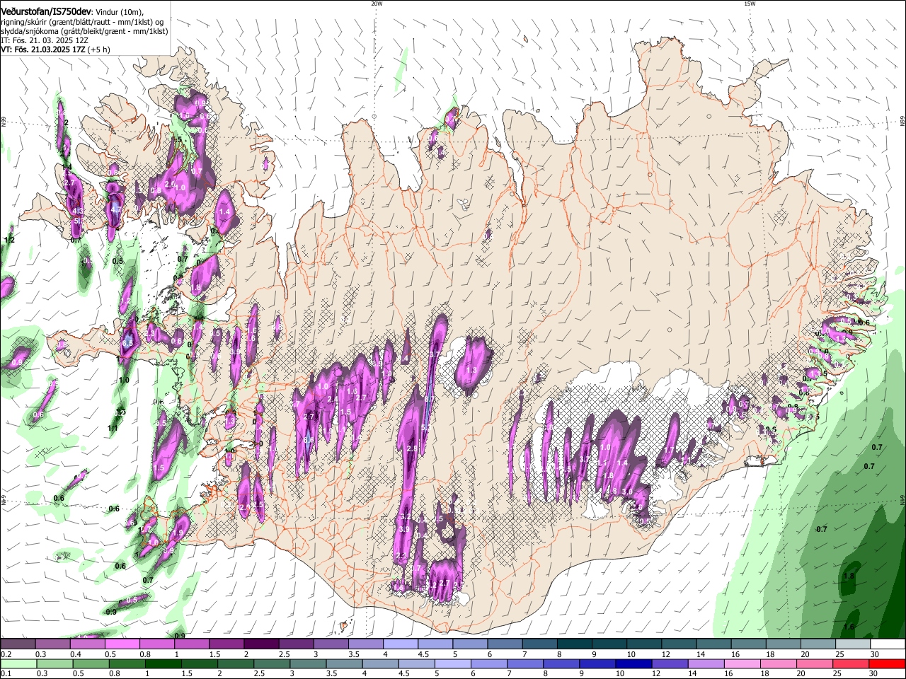This screenshot has width=906, height=679.
Task: Click the "Vindur (10m)" text in header
Action: [x=119, y=12]
